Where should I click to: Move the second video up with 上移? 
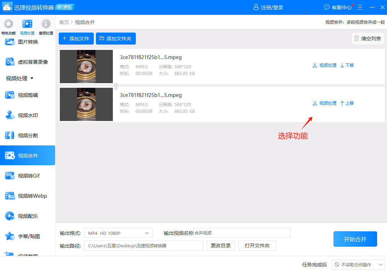pos(347,103)
